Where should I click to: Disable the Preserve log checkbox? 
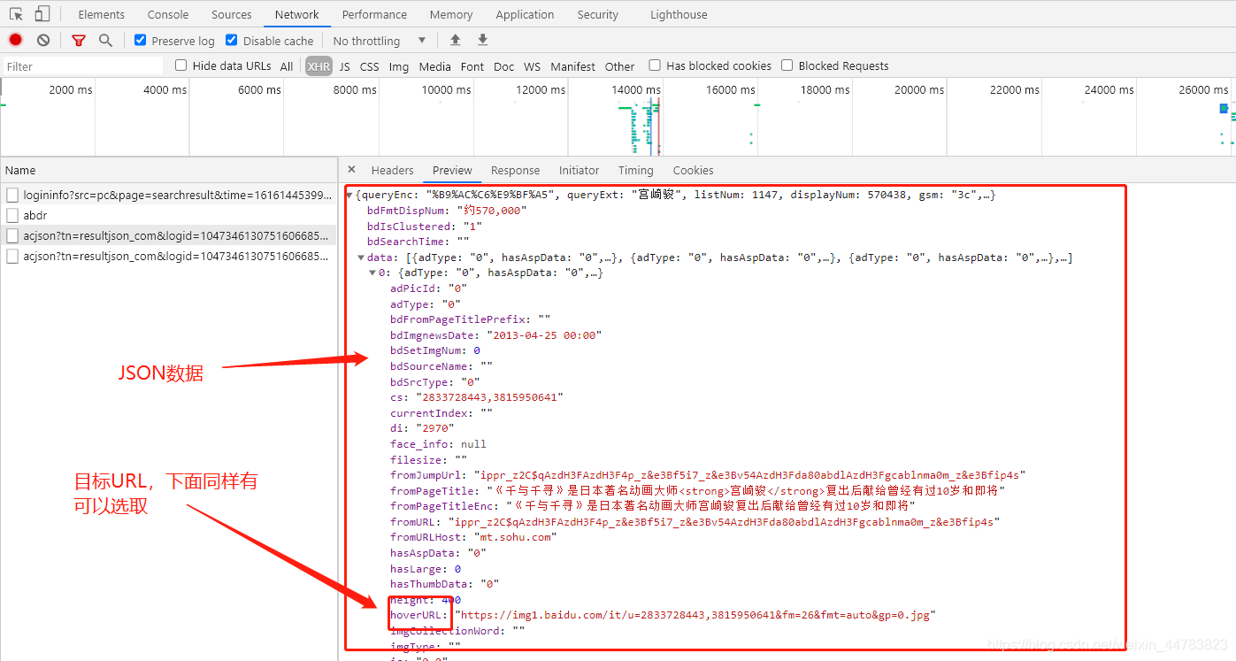(140, 40)
